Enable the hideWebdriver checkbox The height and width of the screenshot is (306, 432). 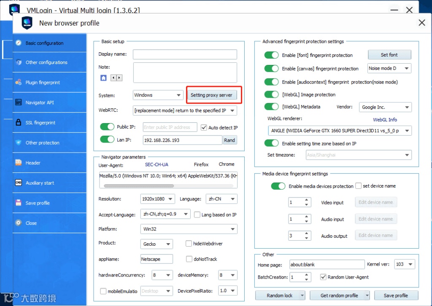point(189,244)
